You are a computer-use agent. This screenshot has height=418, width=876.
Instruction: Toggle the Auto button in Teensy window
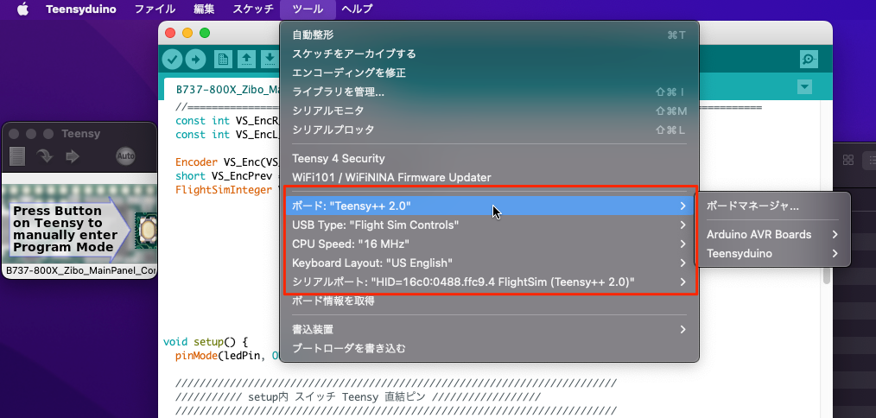125,156
